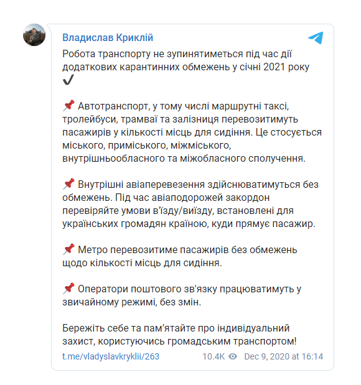Open the Владислав Криклій channel name link
This screenshot has width=361, height=385.
point(108,38)
